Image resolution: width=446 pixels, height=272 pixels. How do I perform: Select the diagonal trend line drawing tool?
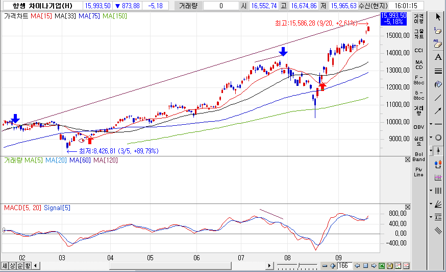[438, 97]
